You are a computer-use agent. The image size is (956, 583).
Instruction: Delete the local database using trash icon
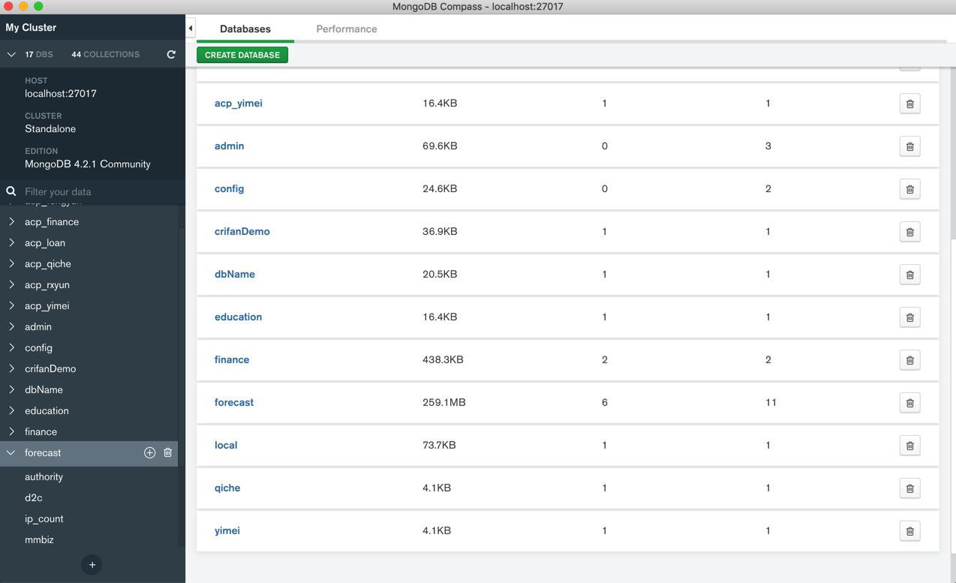coord(909,446)
